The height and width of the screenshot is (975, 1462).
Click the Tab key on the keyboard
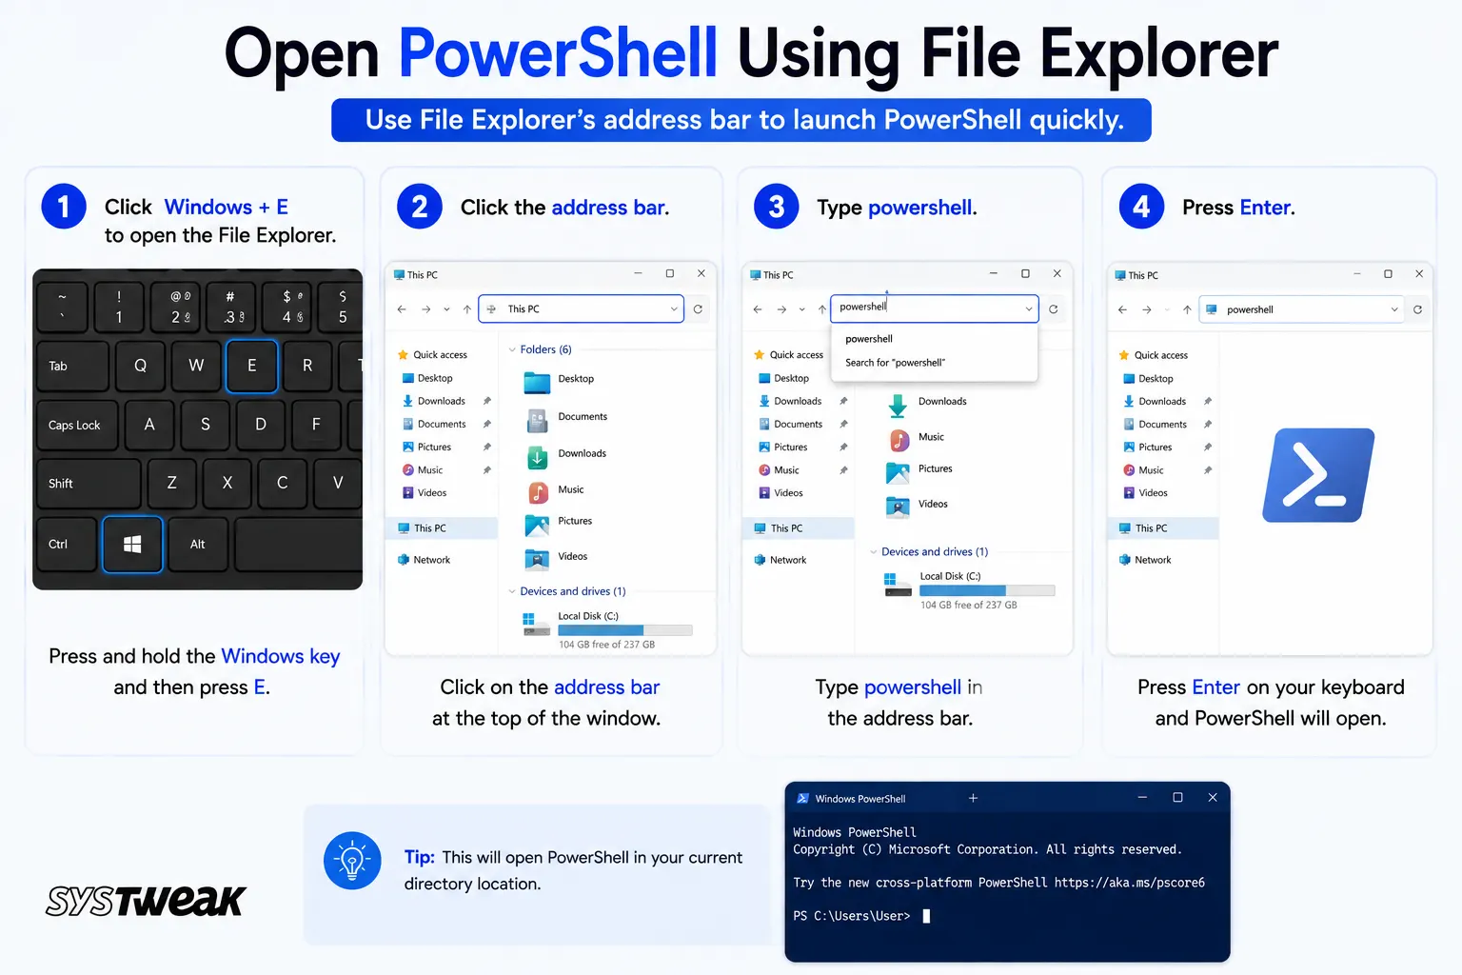click(x=72, y=366)
